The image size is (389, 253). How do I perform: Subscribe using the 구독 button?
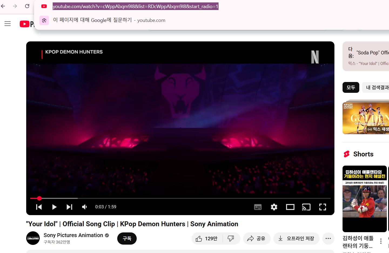[x=127, y=238]
